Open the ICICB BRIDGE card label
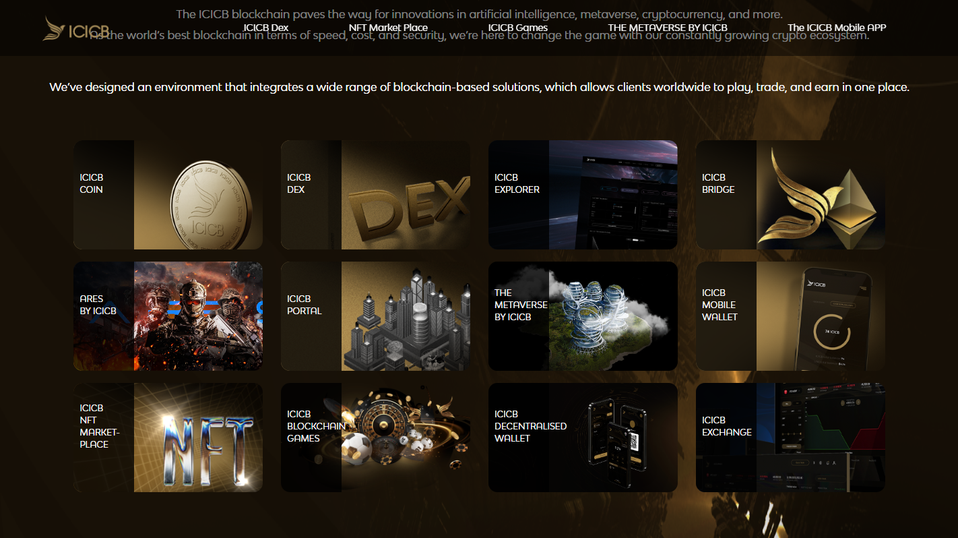 pyautogui.click(x=718, y=183)
